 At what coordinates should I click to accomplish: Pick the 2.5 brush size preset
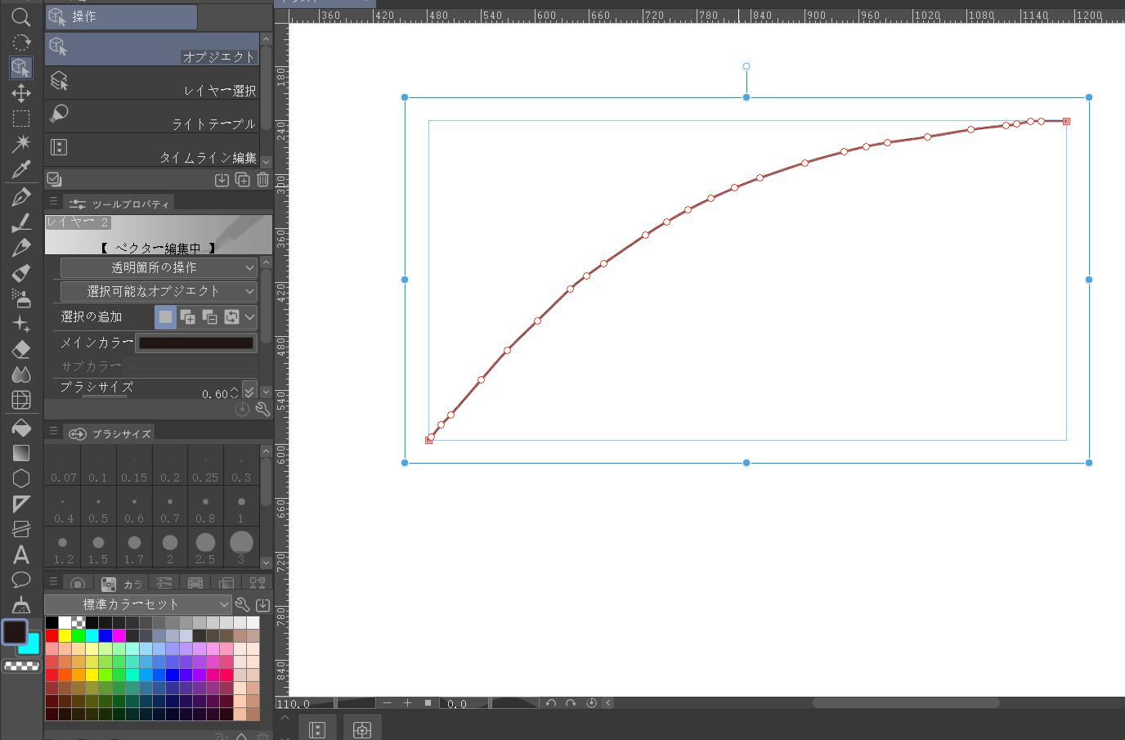point(205,547)
